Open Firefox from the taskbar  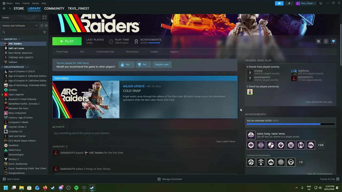click(x=45, y=188)
